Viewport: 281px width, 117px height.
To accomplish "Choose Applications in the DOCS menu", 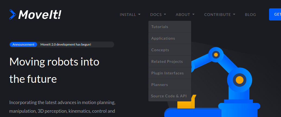I will tap(170, 38).
